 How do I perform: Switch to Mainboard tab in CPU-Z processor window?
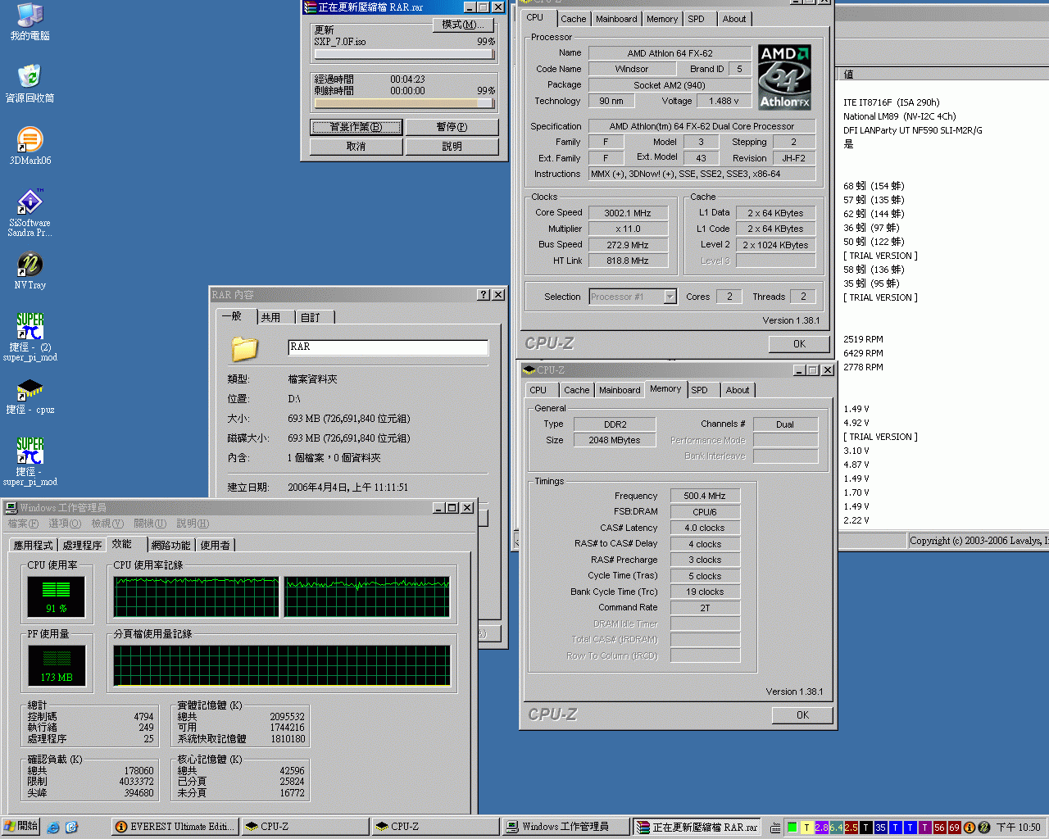[616, 19]
